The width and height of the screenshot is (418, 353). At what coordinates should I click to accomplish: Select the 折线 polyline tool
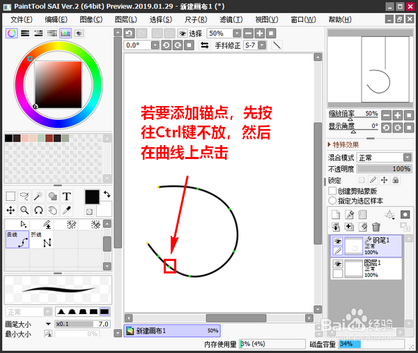click(42, 239)
